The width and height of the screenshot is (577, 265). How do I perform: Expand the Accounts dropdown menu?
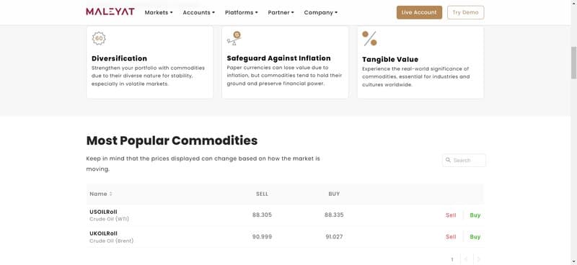(x=199, y=12)
